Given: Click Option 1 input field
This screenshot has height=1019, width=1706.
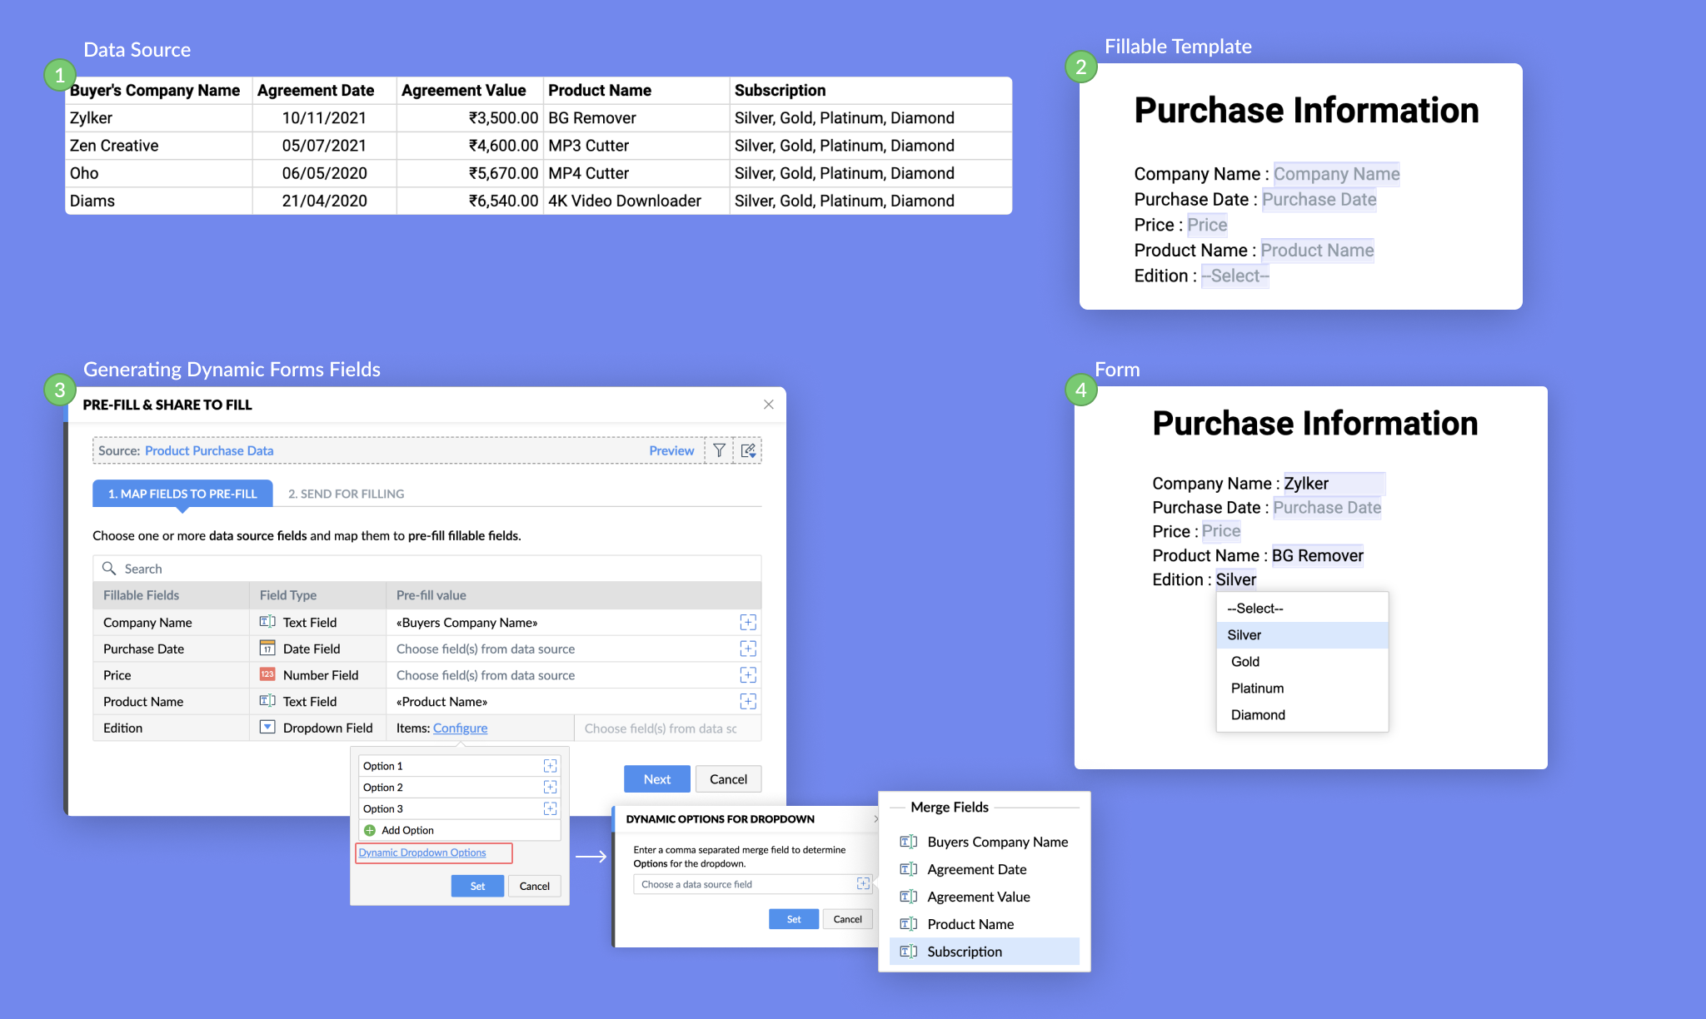Looking at the screenshot, I should (x=459, y=766).
